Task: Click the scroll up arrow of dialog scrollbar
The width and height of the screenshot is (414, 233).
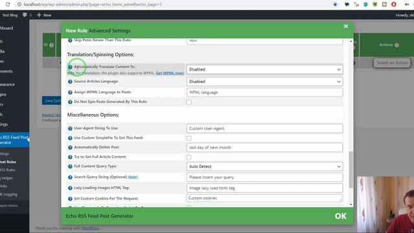Action: tap(351, 41)
